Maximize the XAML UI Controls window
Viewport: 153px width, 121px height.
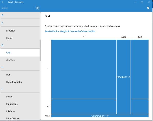(x=142, y=2)
